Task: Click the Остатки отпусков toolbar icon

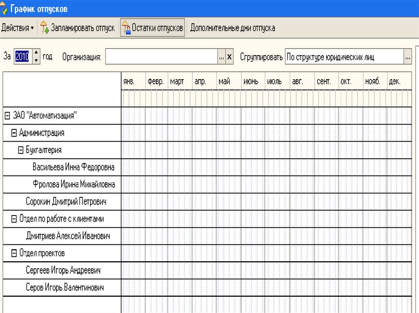Action: tap(126, 28)
